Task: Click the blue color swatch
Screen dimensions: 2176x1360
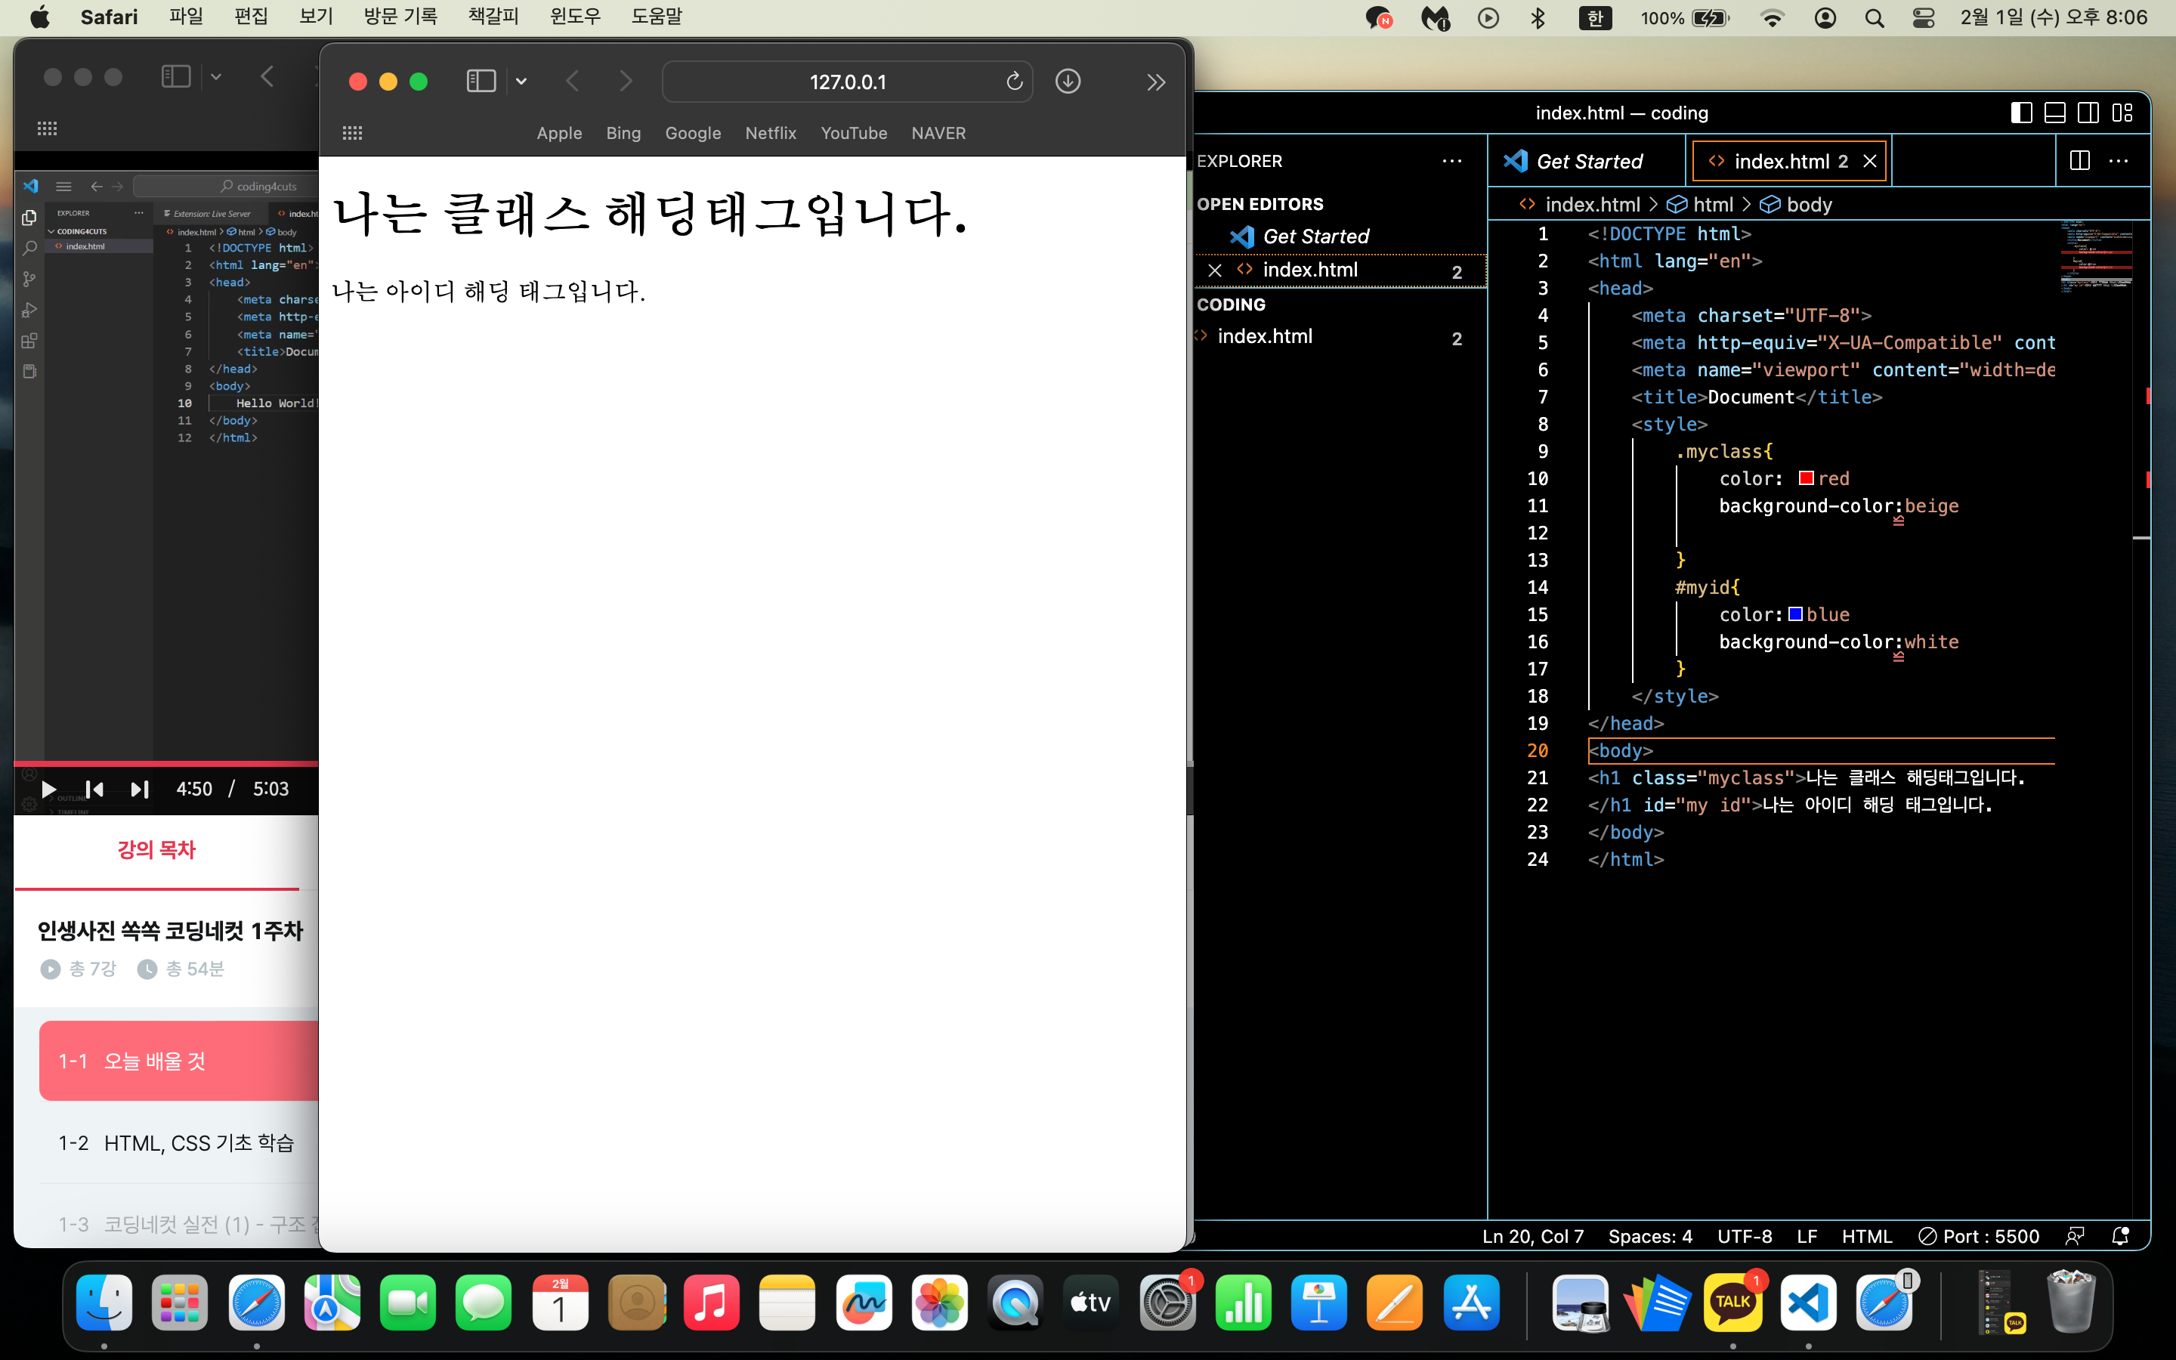Action: tap(1794, 614)
